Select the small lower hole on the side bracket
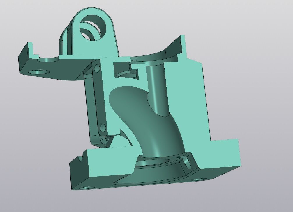Viewport: 293px width, 212px height. coord(103,127)
